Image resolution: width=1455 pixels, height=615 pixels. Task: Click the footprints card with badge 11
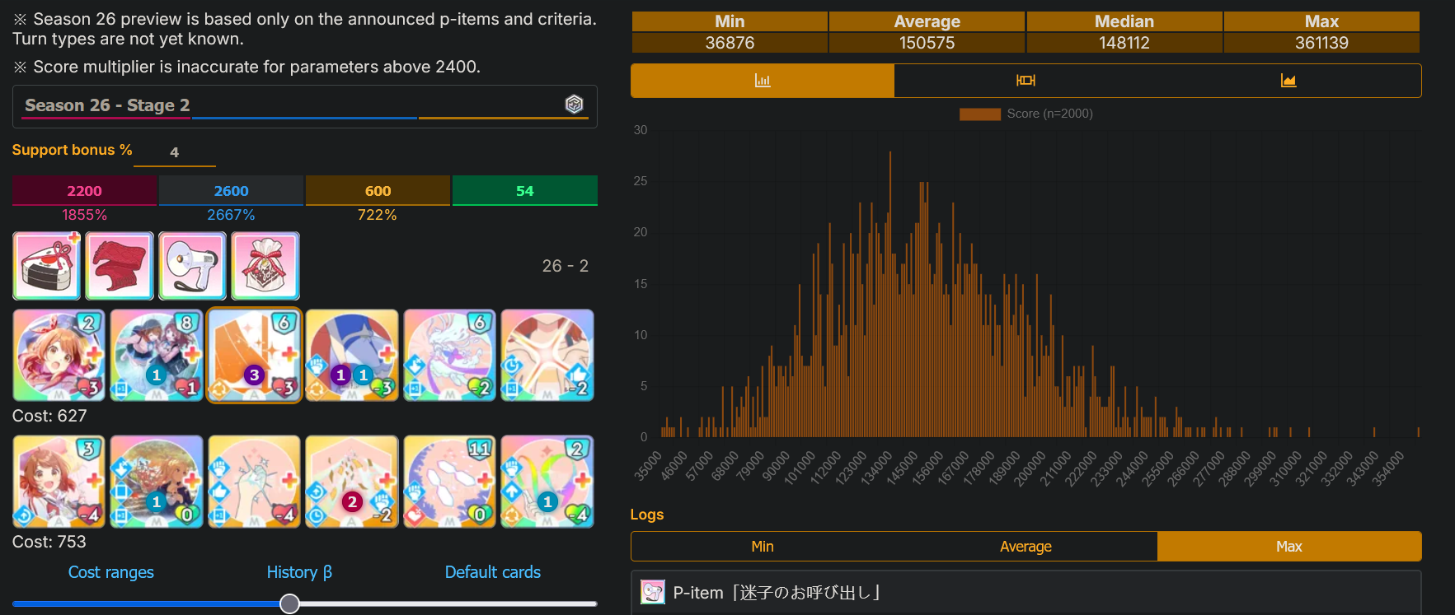pos(449,482)
